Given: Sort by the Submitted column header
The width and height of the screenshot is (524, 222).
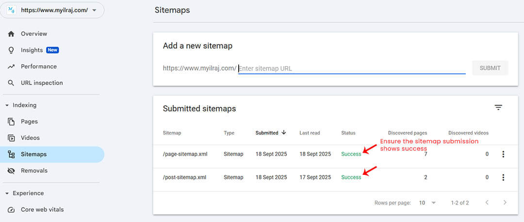Looking at the screenshot, I should point(267,133).
